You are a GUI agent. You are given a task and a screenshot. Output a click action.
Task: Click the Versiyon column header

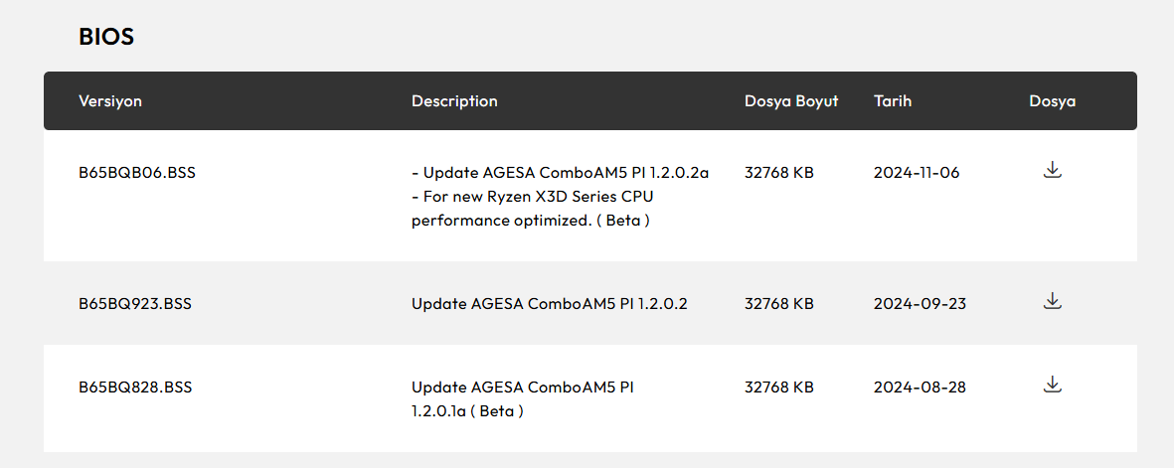(x=110, y=101)
